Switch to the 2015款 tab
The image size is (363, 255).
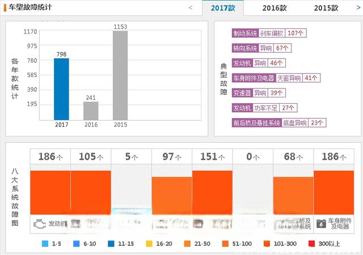pos(326,8)
